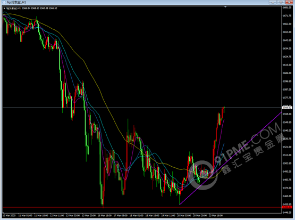Click the llg H1 title text in the title bar
The image size is (295, 220).
click(16, 2)
